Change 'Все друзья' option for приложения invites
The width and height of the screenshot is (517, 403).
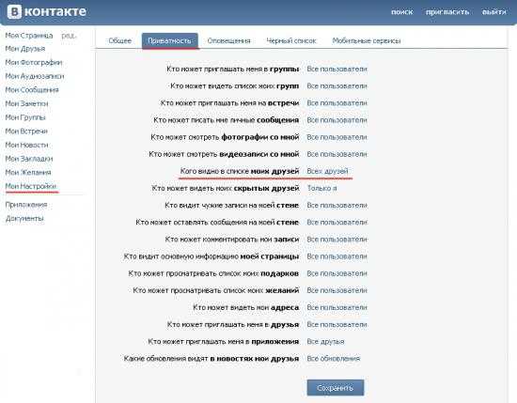pos(325,342)
